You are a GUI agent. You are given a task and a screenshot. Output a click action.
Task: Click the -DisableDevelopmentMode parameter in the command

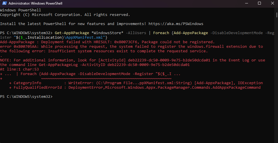[x=236, y=33]
